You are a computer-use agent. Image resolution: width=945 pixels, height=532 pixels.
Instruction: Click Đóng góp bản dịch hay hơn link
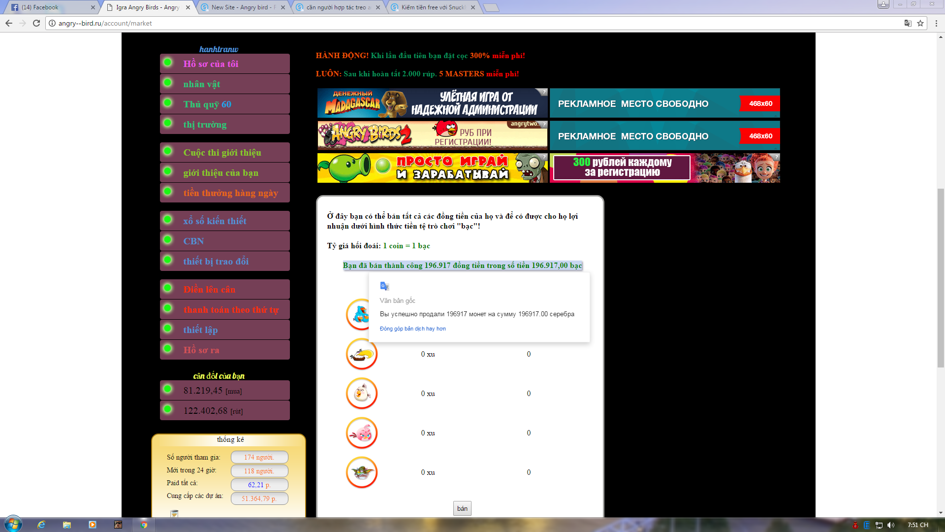[x=412, y=329]
